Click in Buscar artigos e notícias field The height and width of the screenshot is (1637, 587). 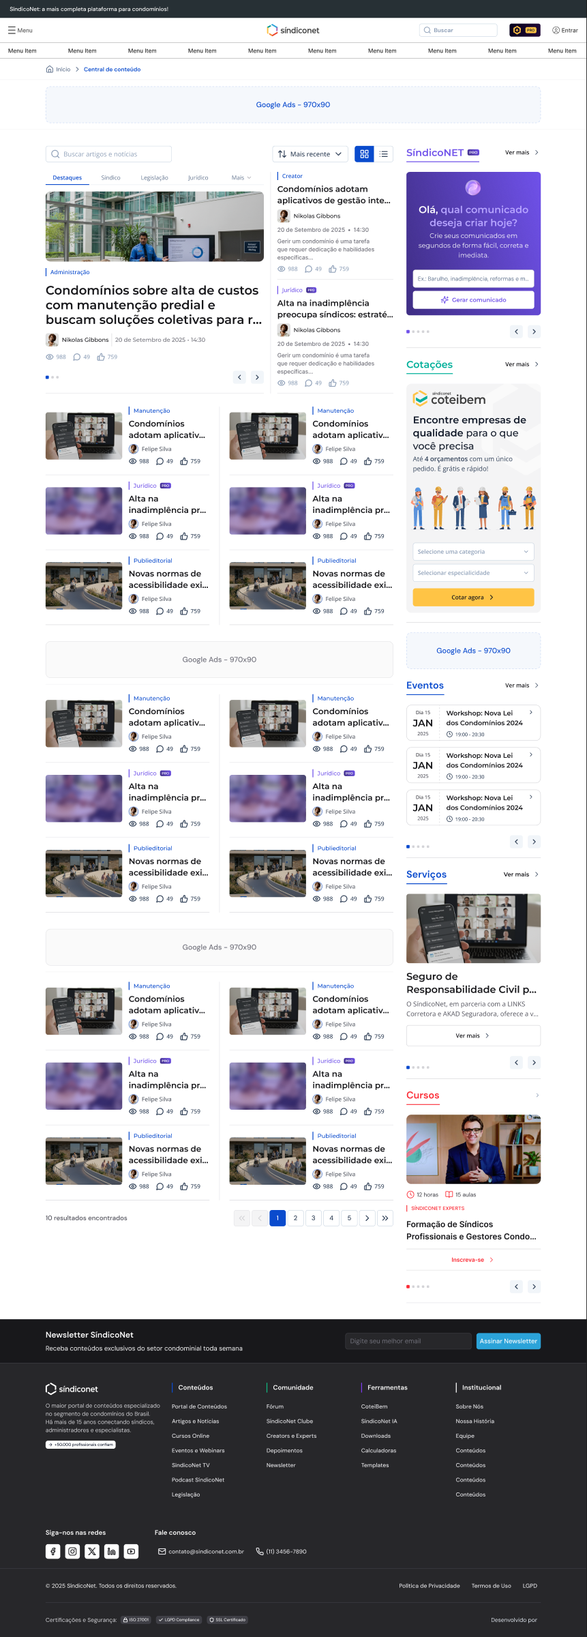pos(108,154)
